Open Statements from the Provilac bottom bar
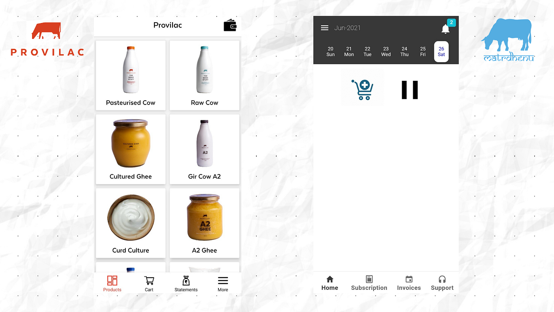 pyautogui.click(x=186, y=283)
